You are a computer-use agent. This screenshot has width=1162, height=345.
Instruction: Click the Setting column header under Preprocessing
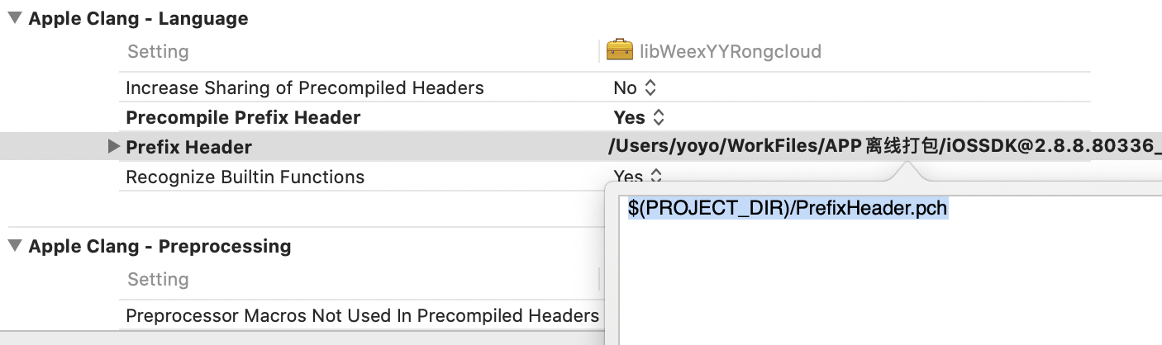(x=158, y=279)
